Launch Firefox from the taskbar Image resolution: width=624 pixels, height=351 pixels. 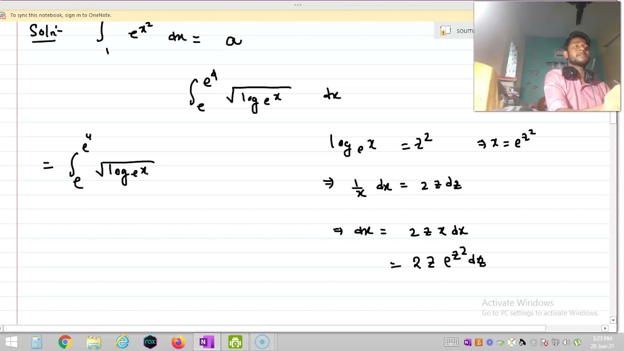(x=178, y=342)
